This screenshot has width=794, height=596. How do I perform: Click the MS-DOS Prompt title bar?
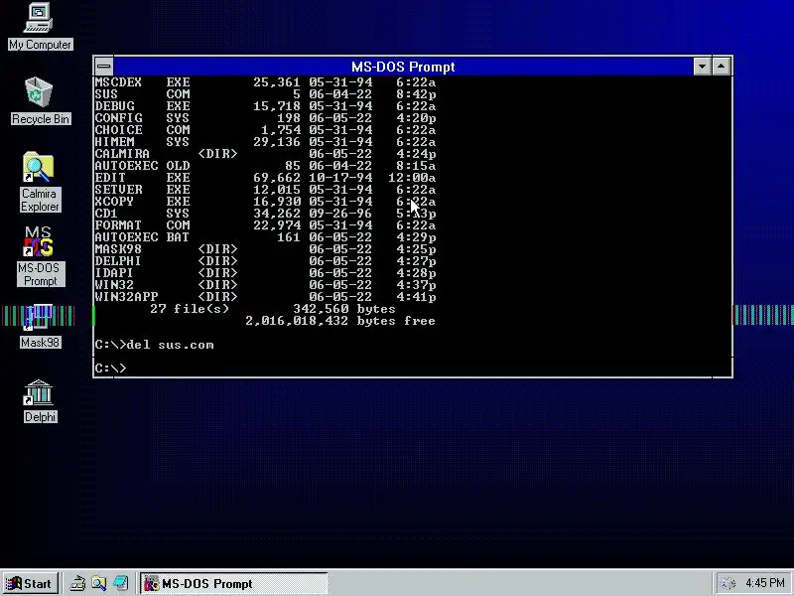[403, 67]
